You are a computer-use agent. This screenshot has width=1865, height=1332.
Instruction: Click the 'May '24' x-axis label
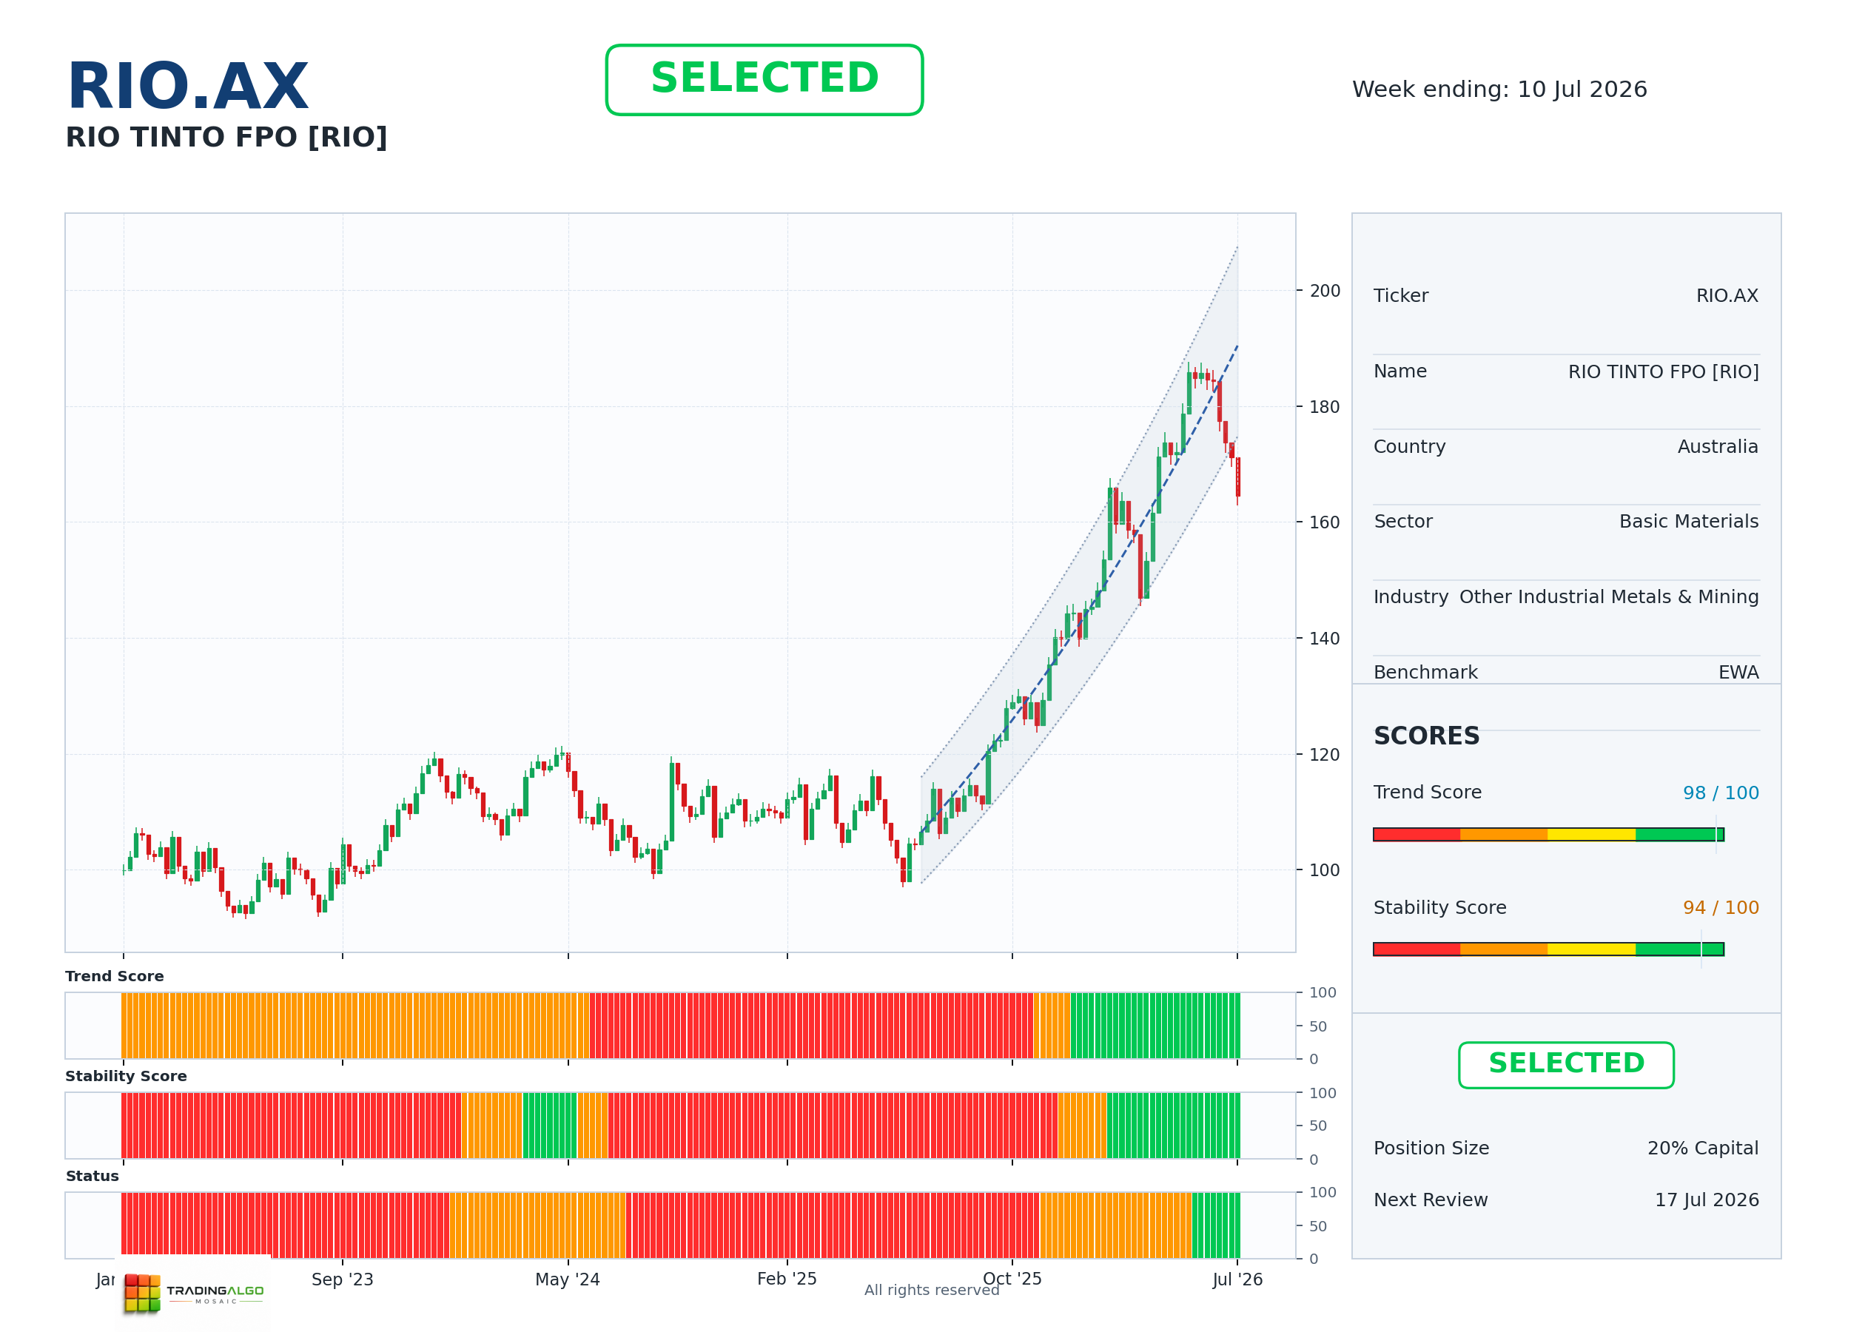[x=568, y=1279]
